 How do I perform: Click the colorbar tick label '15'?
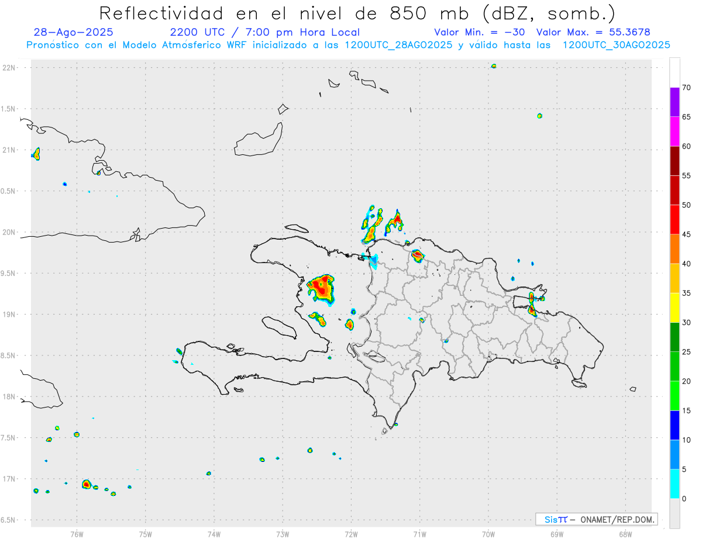coord(687,410)
